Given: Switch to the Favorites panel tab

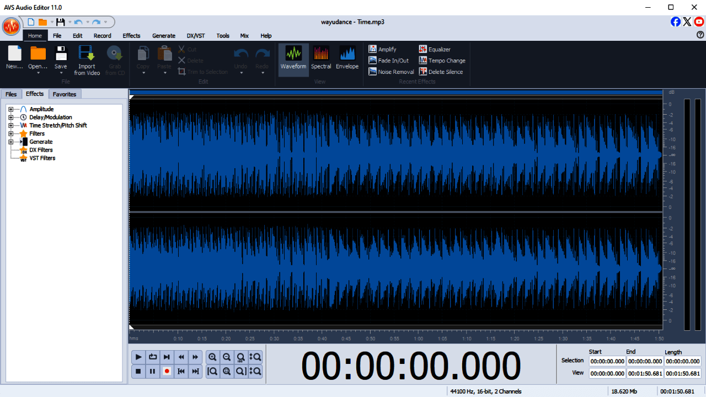Looking at the screenshot, I should click(65, 94).
